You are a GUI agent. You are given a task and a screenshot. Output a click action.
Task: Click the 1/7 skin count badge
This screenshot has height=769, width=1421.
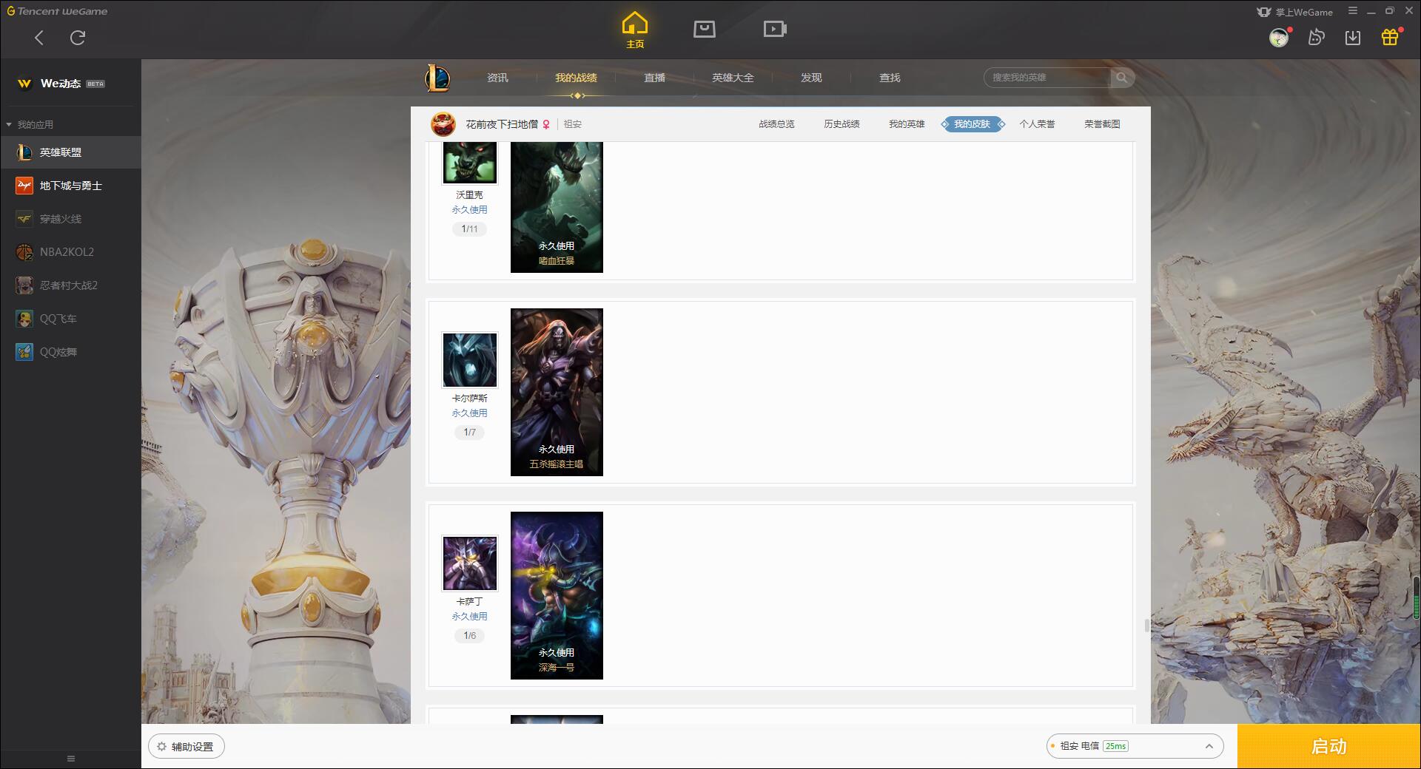click(470, 433)
